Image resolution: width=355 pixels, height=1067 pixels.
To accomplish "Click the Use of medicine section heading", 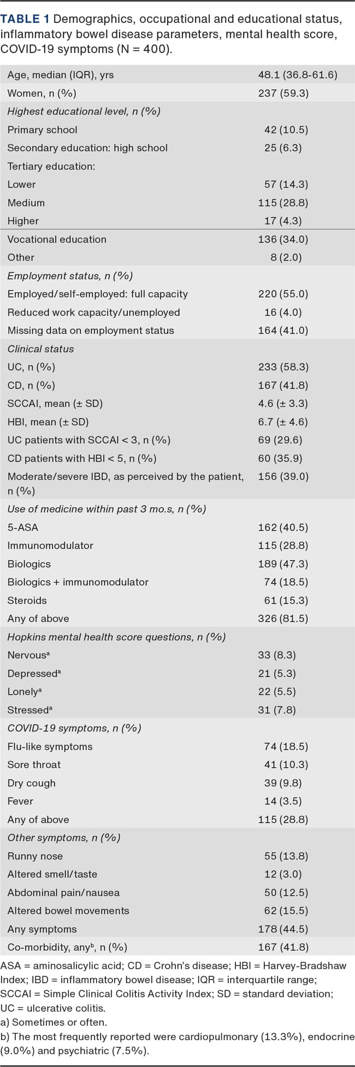I will 106,509.
